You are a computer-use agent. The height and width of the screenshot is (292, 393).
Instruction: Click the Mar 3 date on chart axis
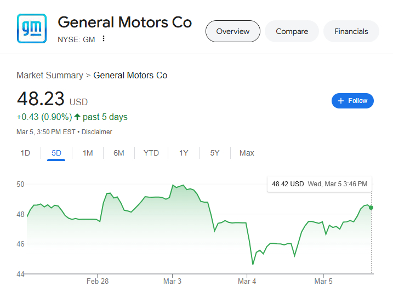(x=172, y=282)
